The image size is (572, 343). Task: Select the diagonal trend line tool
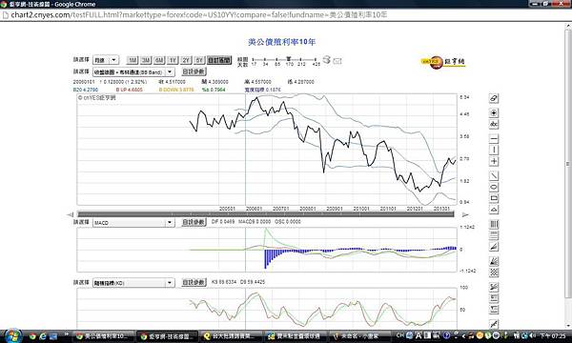click(494, 176)
